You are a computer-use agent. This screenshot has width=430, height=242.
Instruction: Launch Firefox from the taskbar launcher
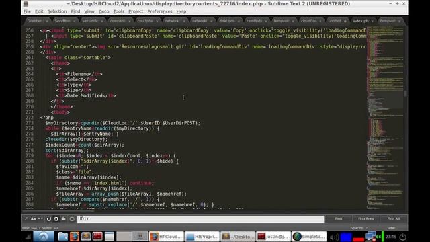[x=75, y=237]
